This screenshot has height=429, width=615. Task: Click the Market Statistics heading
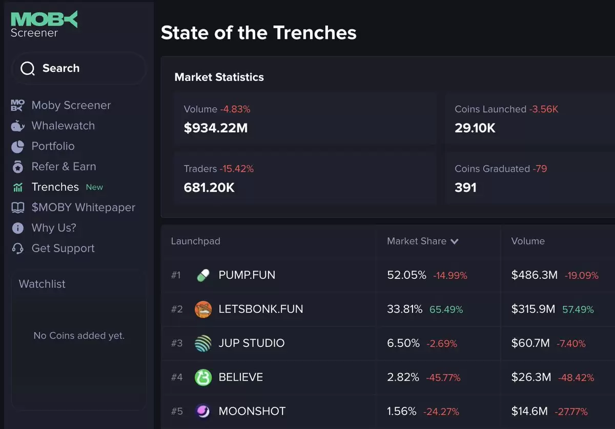pos(219,77)
